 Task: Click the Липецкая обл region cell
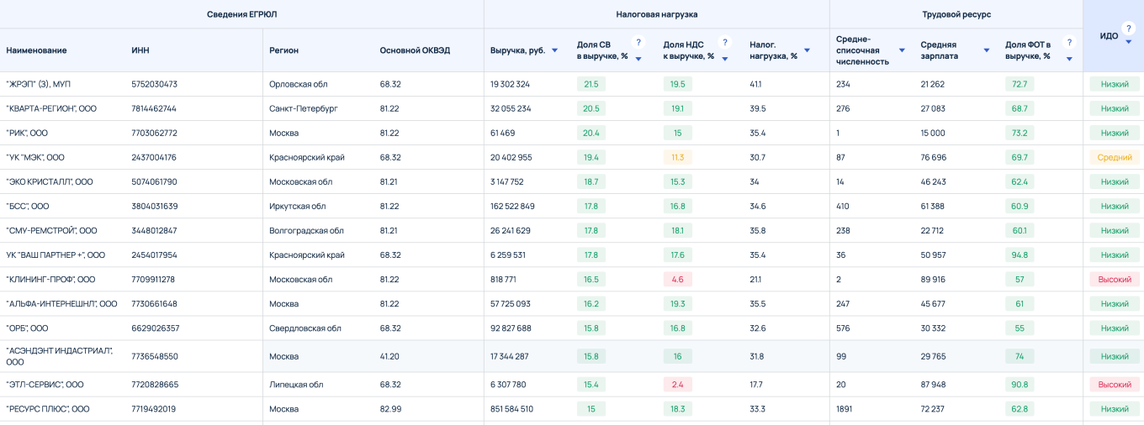click(296, 385)
